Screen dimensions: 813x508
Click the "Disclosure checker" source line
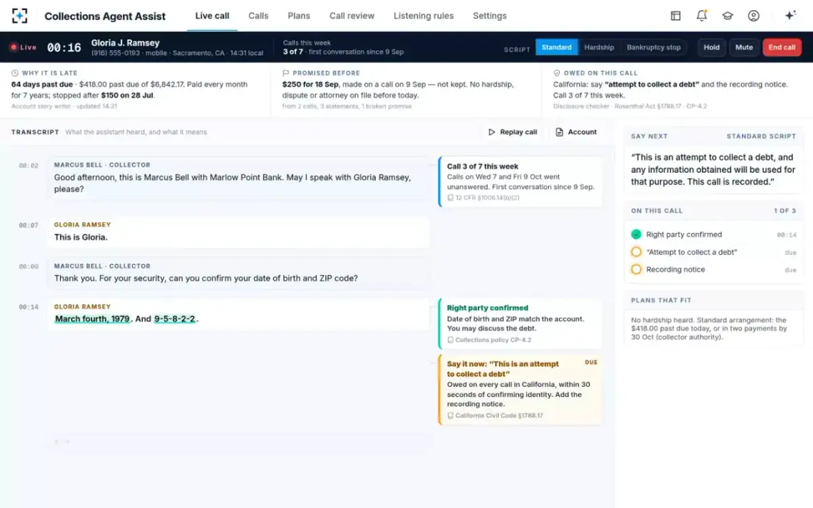coord(581,106)
